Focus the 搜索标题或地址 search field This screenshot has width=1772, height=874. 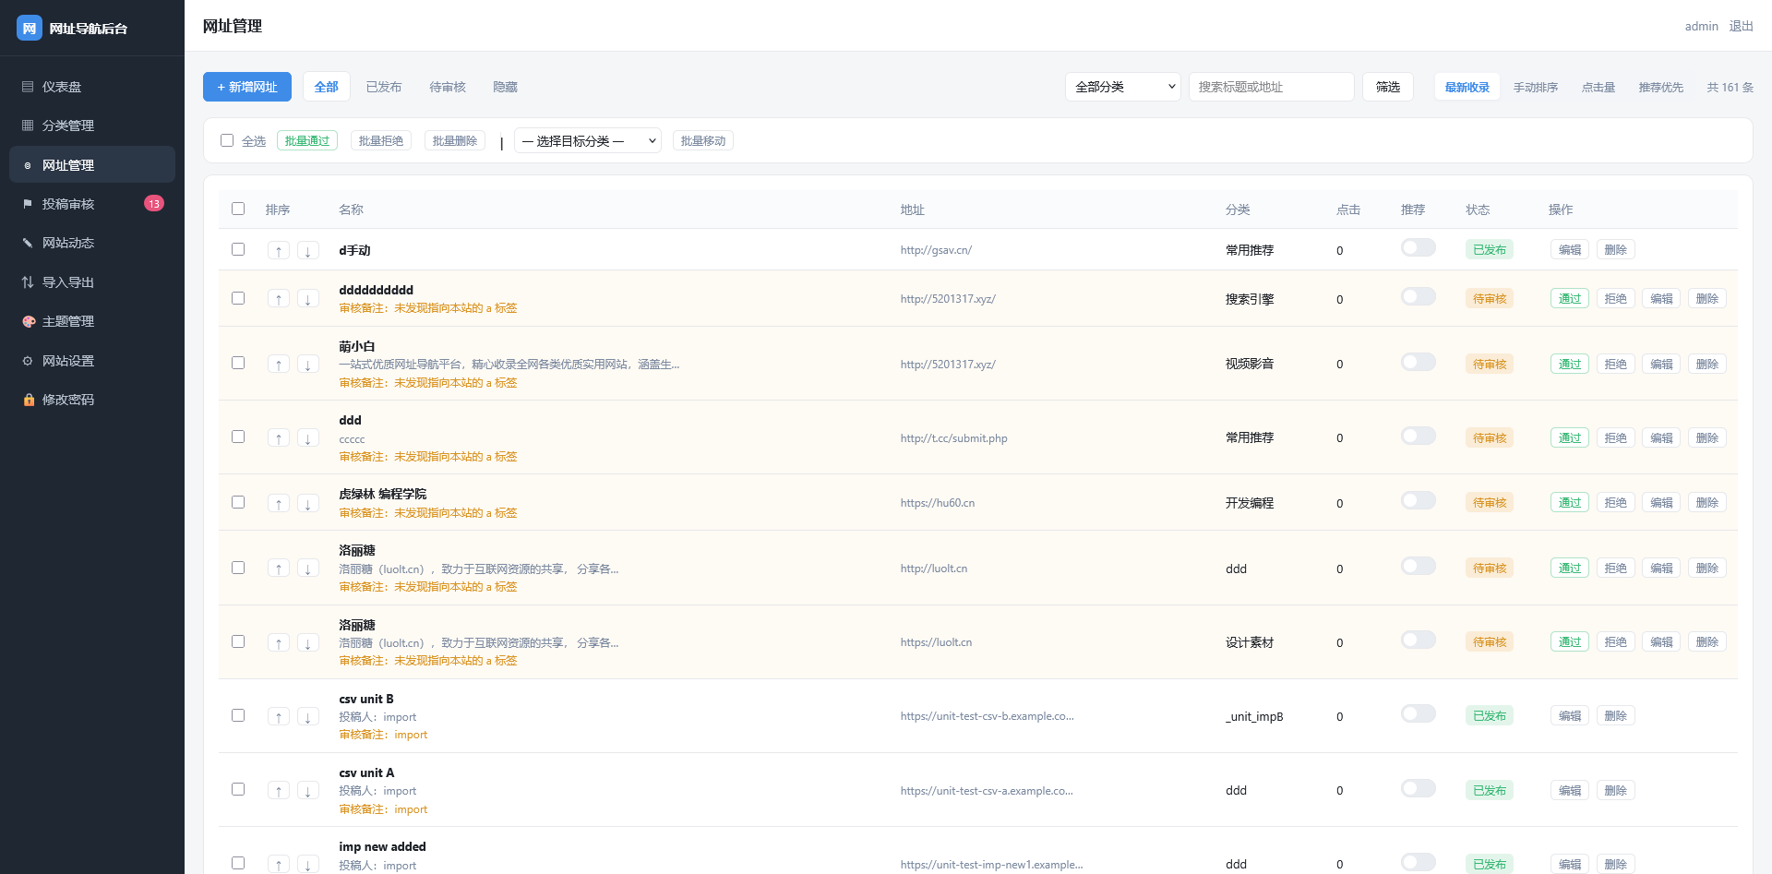coord(1272,87)
